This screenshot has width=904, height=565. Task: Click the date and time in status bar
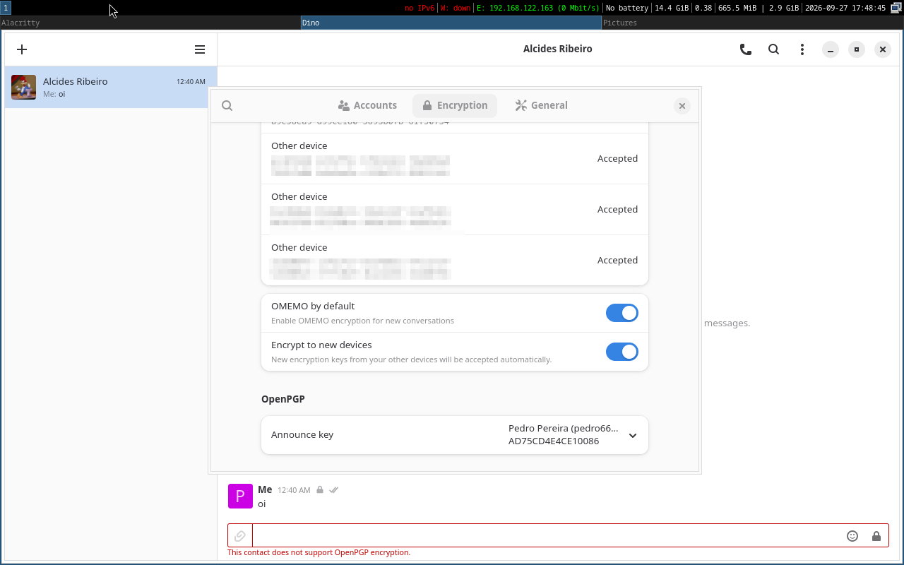(x=845, y=8)
